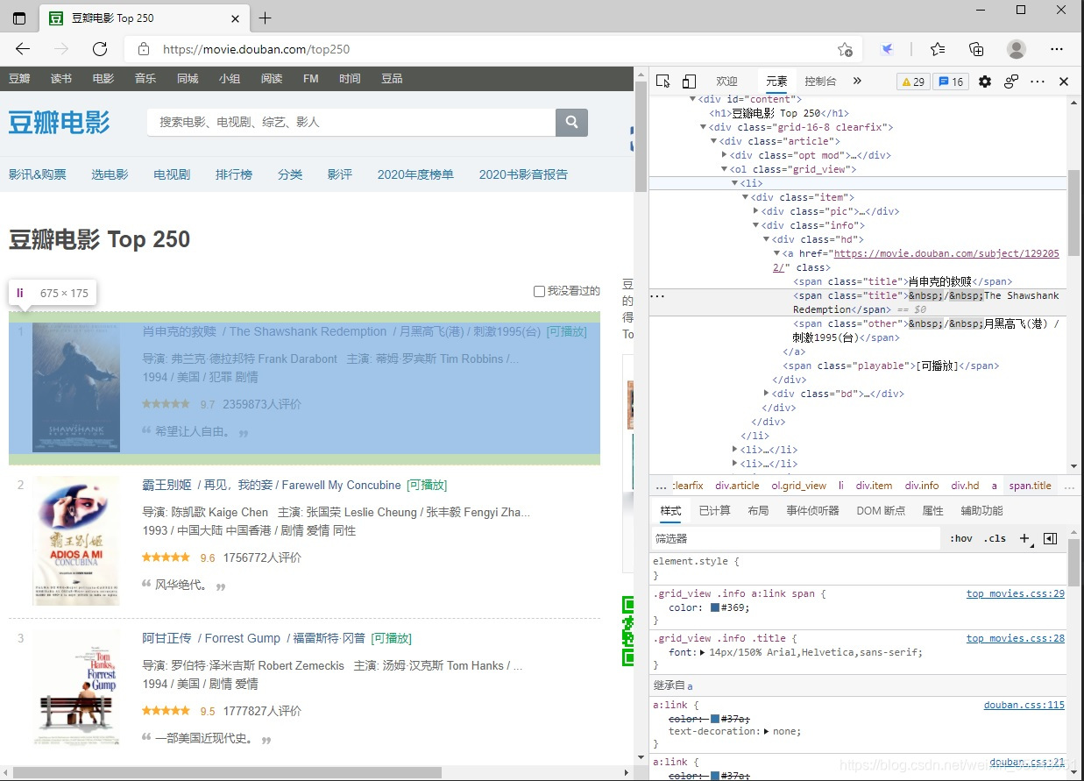Collapse the ol class grid_view node
The image size is (1084, 781).
pos(725,169)
